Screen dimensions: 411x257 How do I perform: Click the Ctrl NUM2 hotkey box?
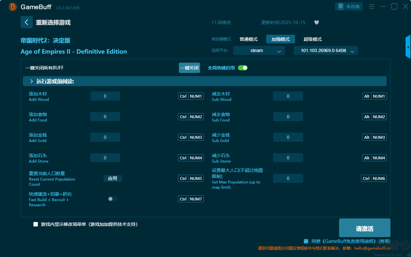191,117
